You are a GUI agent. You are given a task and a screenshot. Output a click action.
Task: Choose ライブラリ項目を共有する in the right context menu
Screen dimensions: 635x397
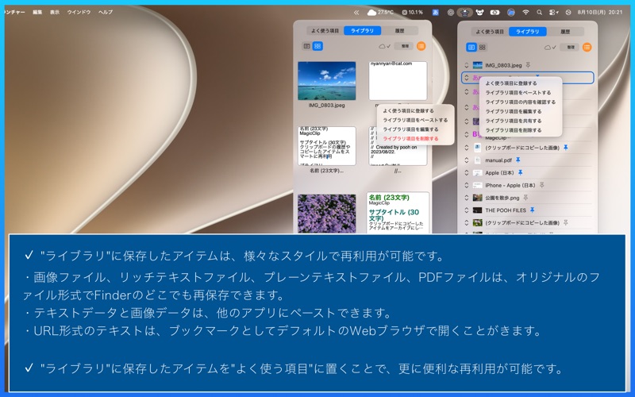coord(514,121)
